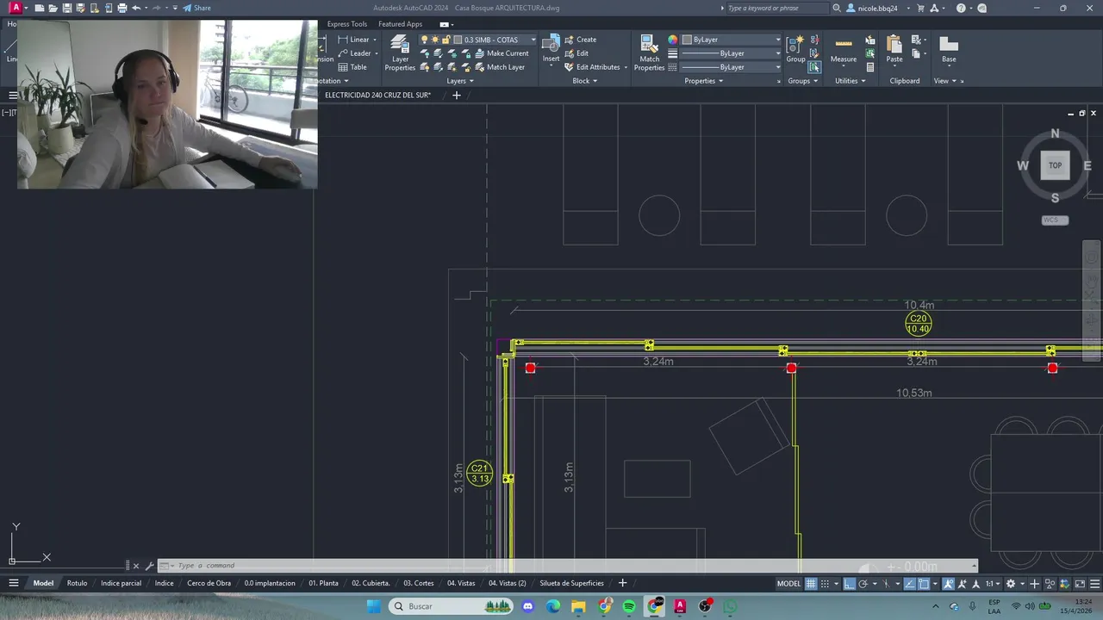The image size is (1103, 620).
Task: Toggle Ortho mode in status bar
Action: coord(849,584)
